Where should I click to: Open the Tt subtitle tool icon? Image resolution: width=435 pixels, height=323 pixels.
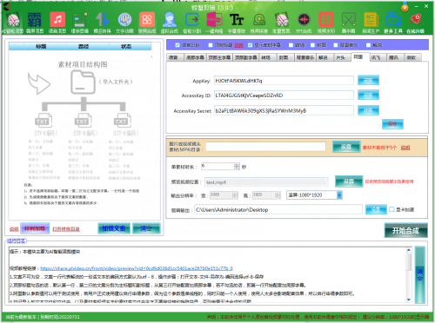237,20
